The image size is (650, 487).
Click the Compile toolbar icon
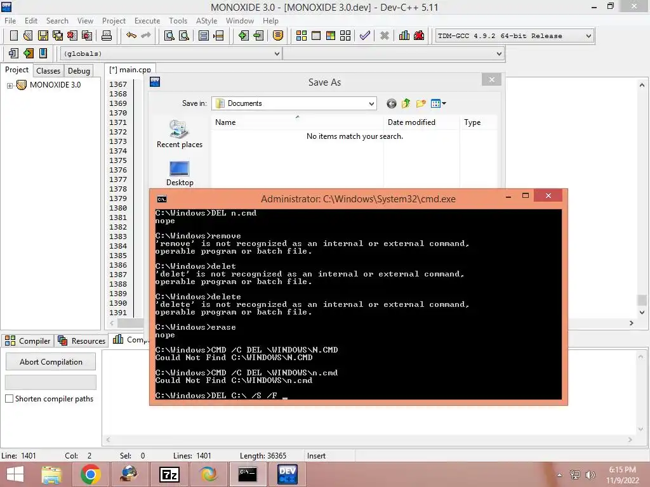coord(302,36)
